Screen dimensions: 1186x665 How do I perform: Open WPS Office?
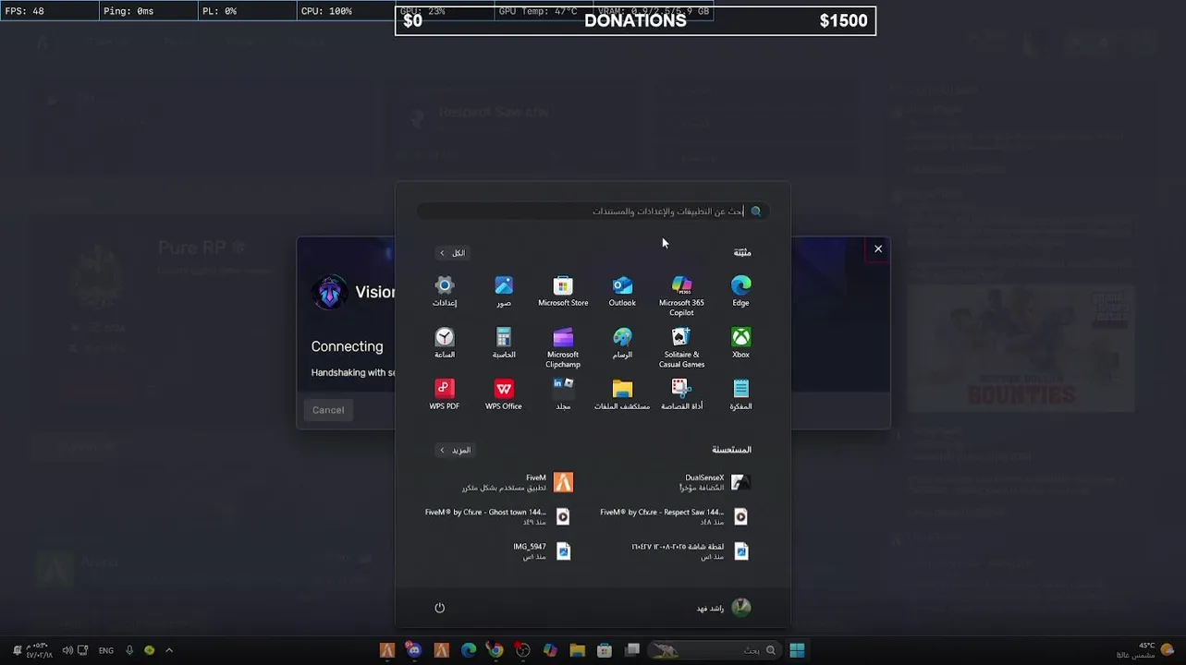pos(504,394)
